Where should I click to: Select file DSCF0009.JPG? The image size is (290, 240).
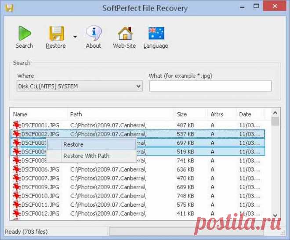pyautogui.click(x=40, y=187)
